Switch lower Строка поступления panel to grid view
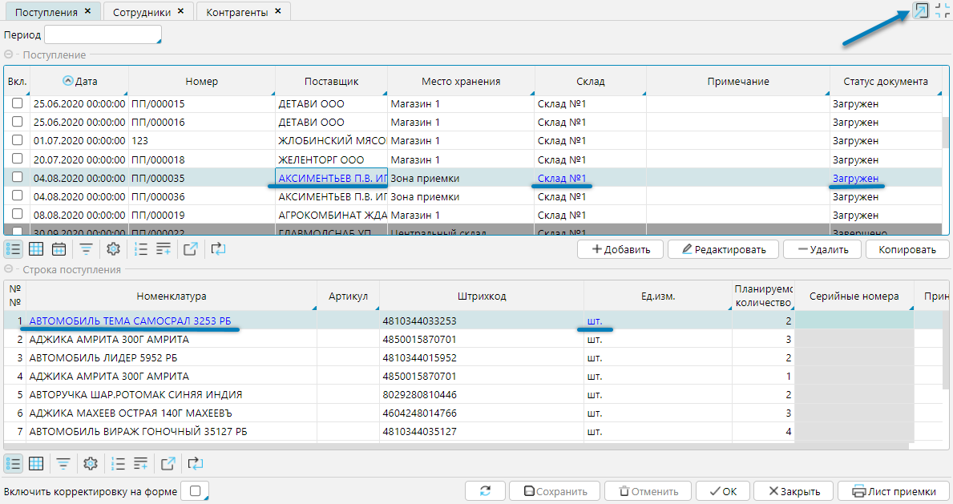 (36, 463)
